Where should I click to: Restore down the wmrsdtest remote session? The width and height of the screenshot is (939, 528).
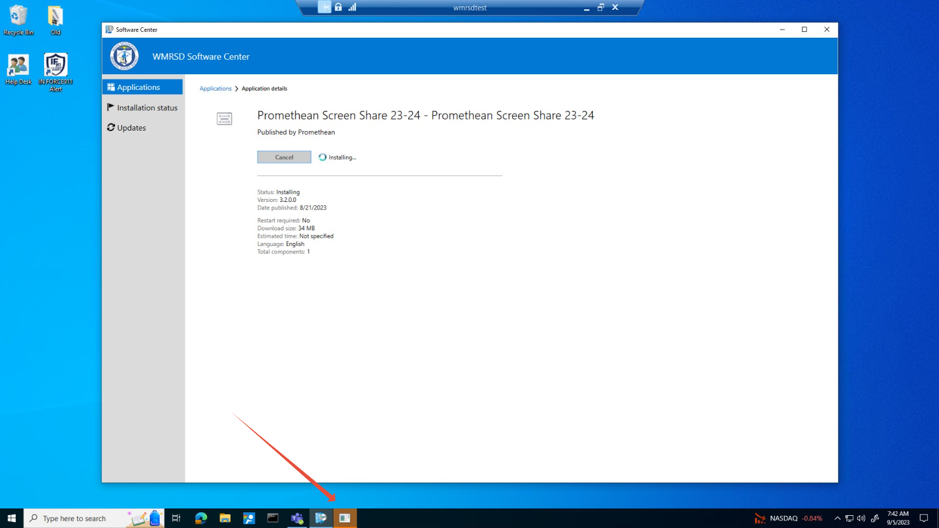tap(600, 8)
